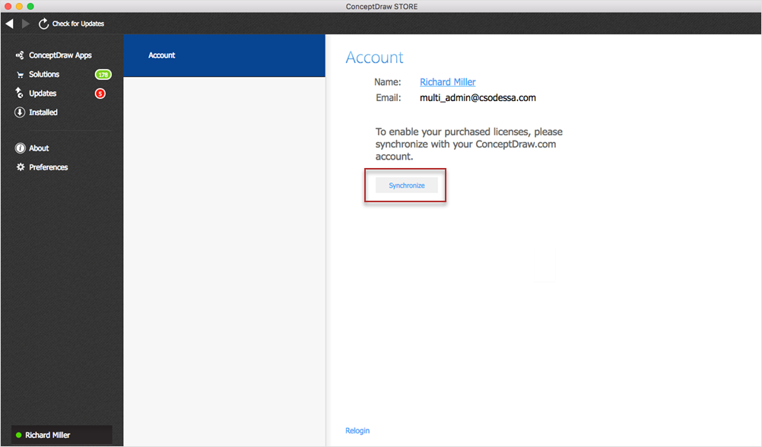Viewport: 762px width, 447px height.
Task: Go forward with the right arrow
Action: 26,24
